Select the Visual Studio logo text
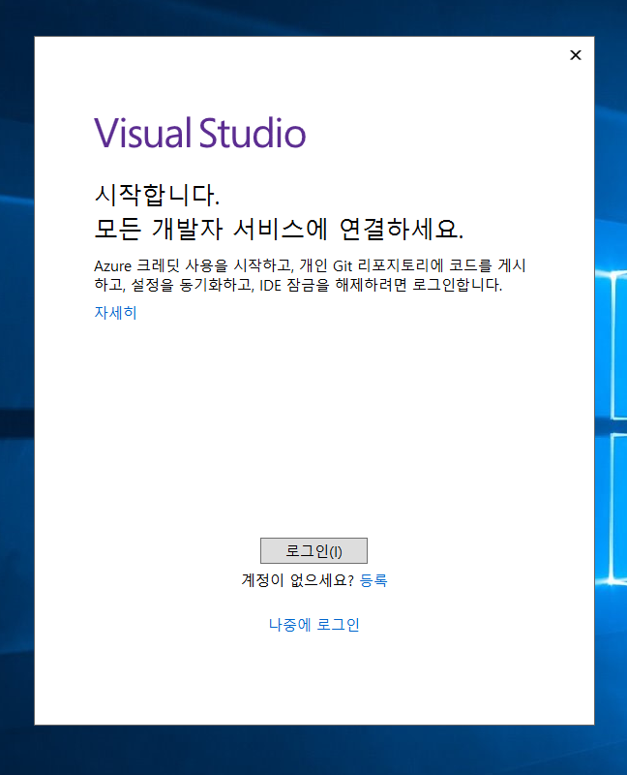This screenshot has height=775, width=627. [x=200, y=133]
